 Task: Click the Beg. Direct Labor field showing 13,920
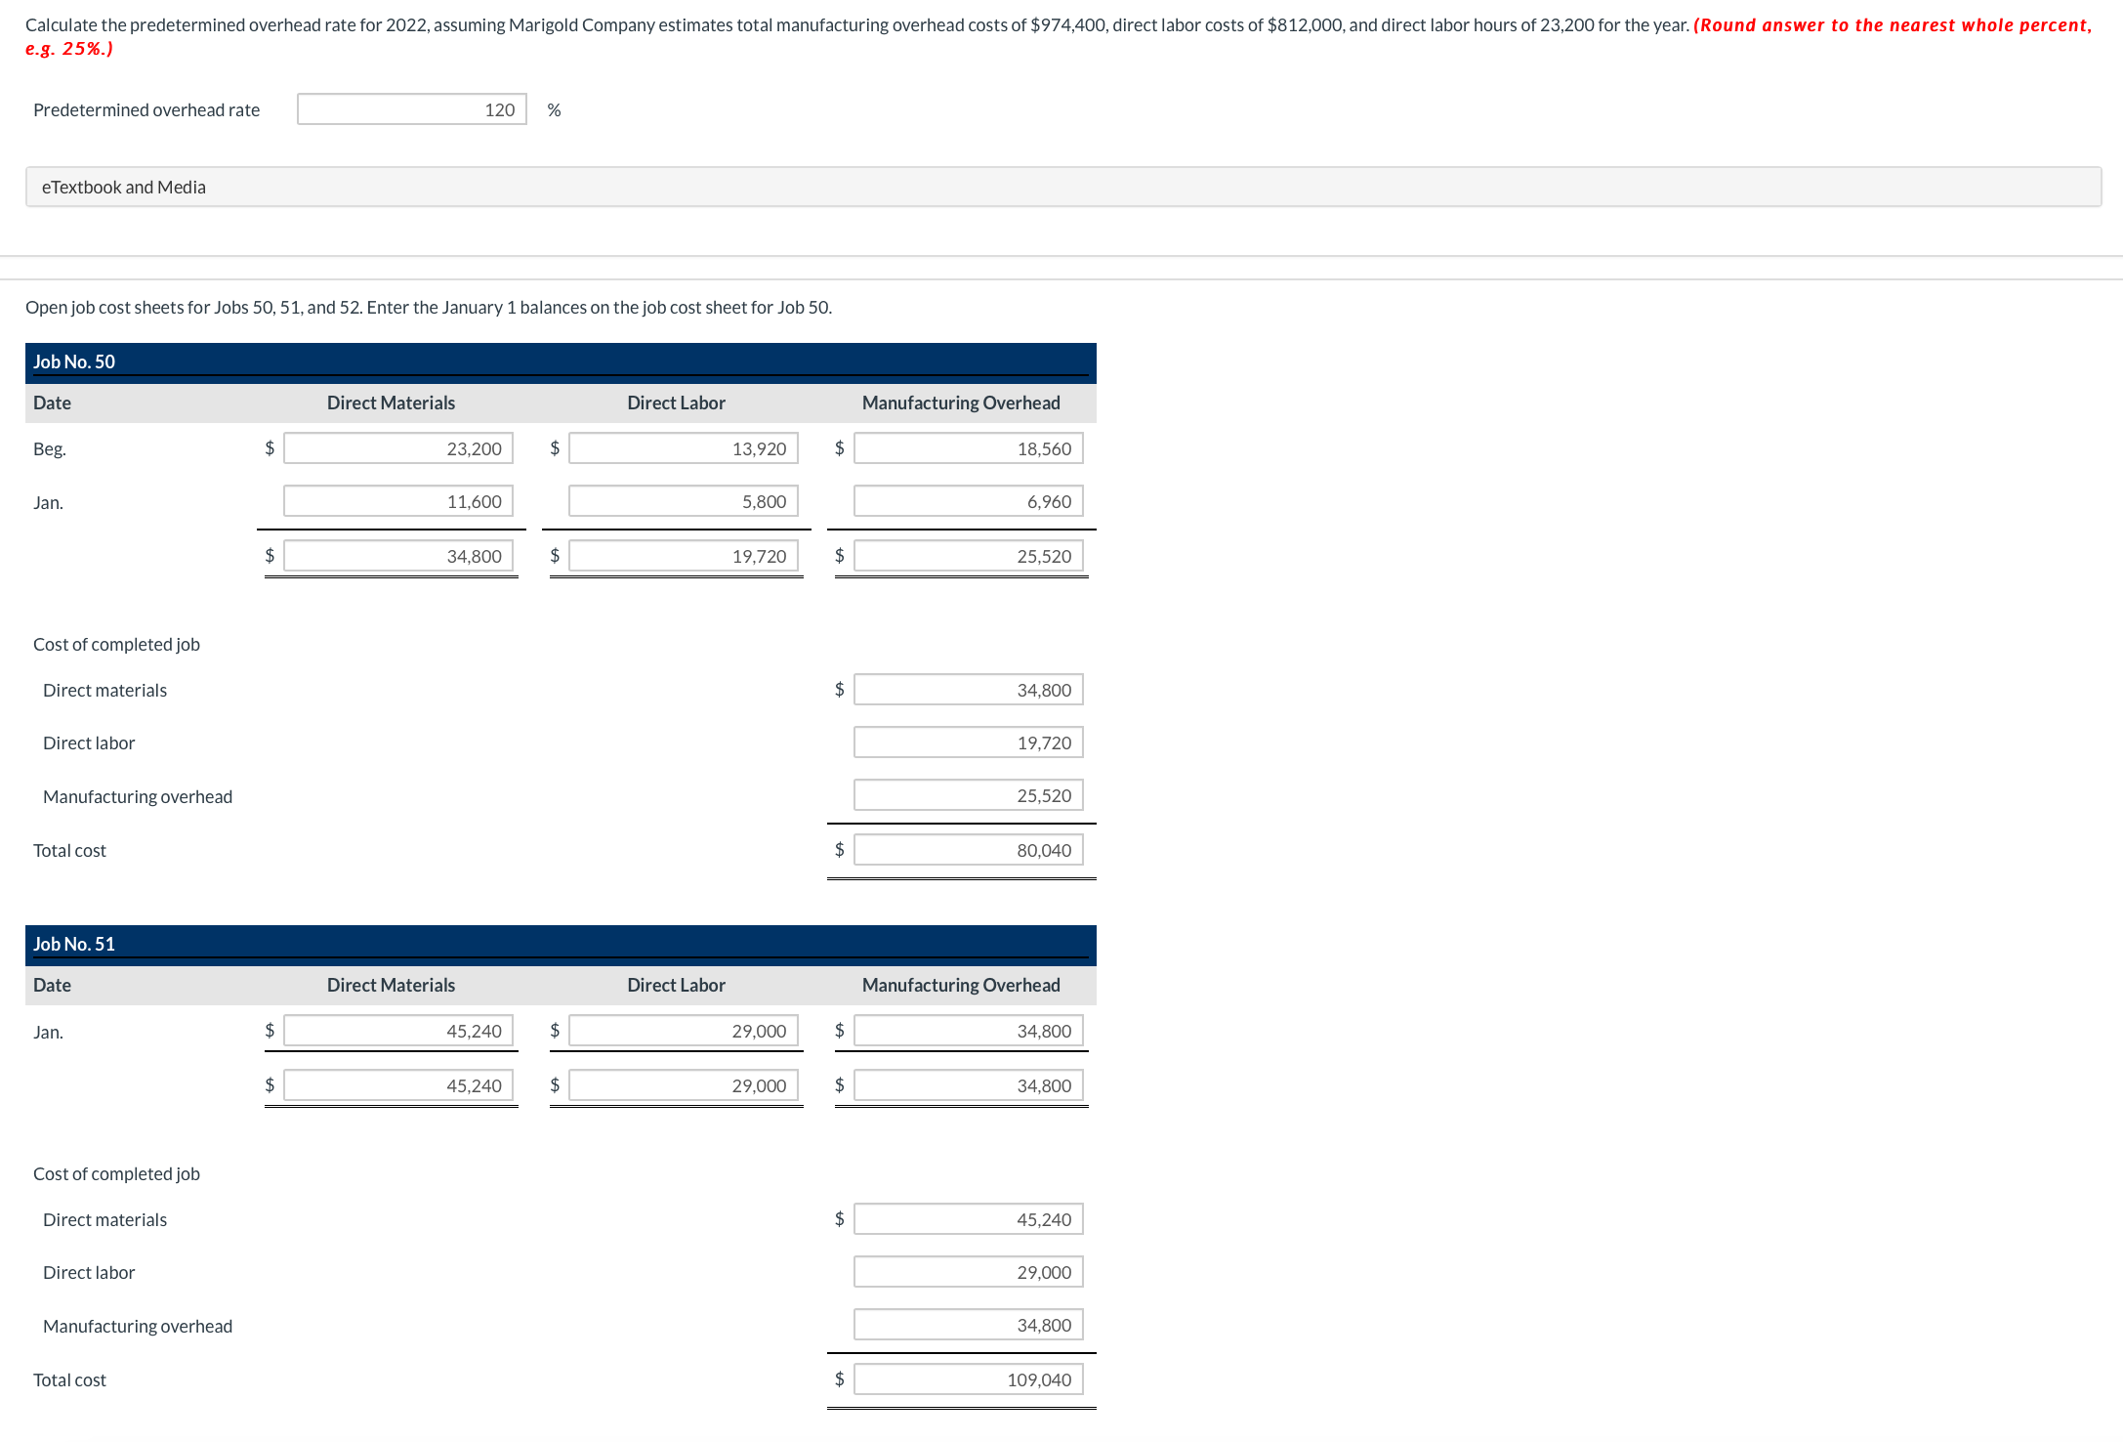tap(682, 447)
